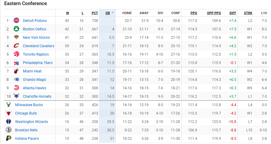Open the Charlotte Hornets team page
Image resolution: width=271 pixels, height=144 pixels.
coord(37,97)
